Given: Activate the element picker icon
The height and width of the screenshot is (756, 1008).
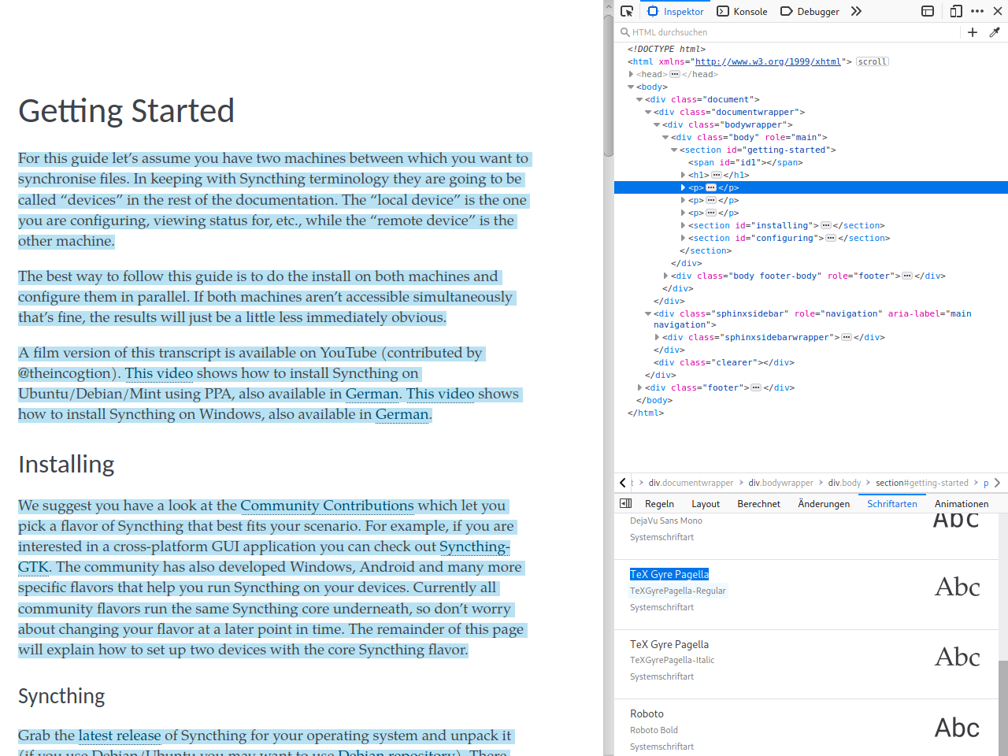Looking at the screenshot, I should pos(627,11).
